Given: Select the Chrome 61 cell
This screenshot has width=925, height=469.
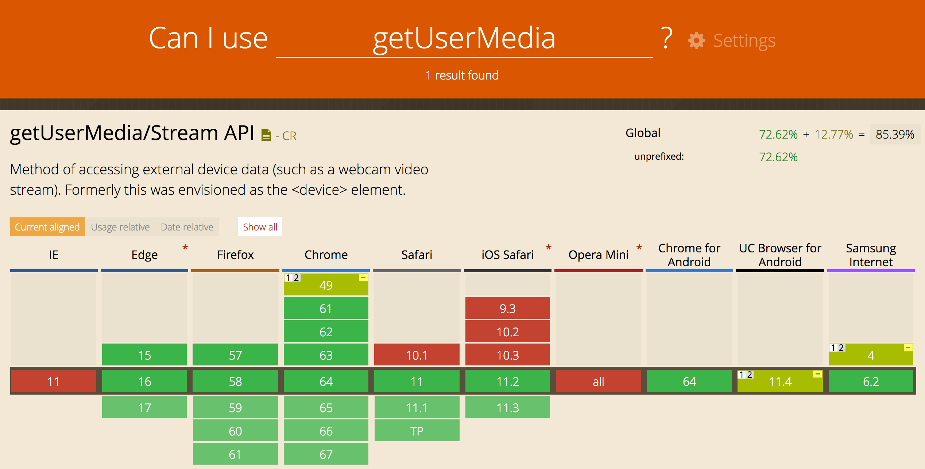Looking at the screenshot, I should (326, 308).
